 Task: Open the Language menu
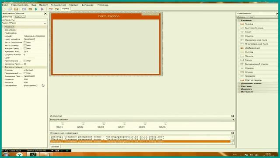coord(87,5)
